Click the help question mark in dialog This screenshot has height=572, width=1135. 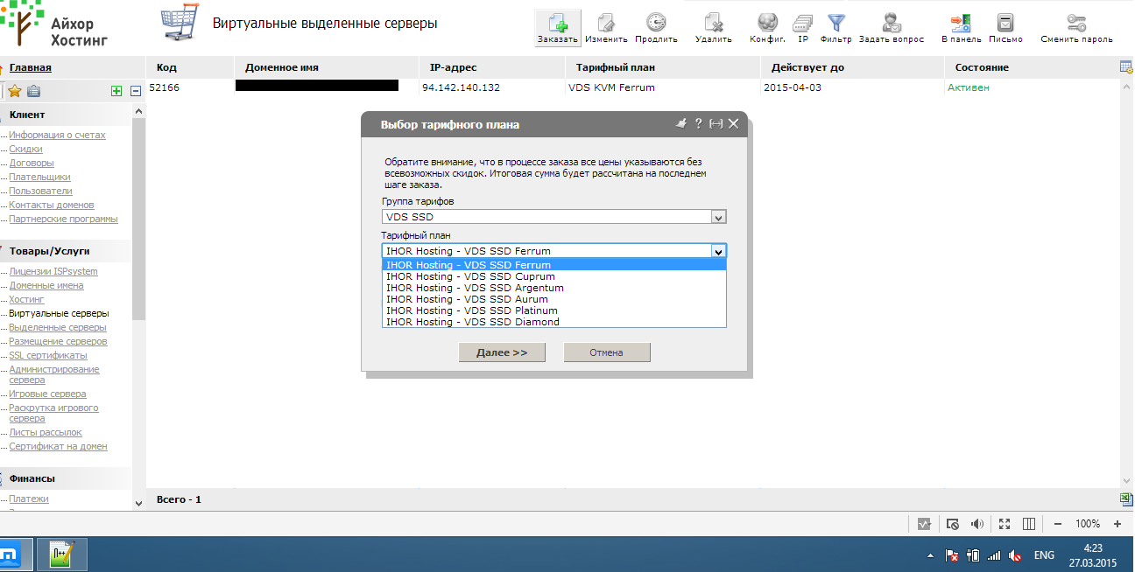pyautogui.click(x=699, y=124)
